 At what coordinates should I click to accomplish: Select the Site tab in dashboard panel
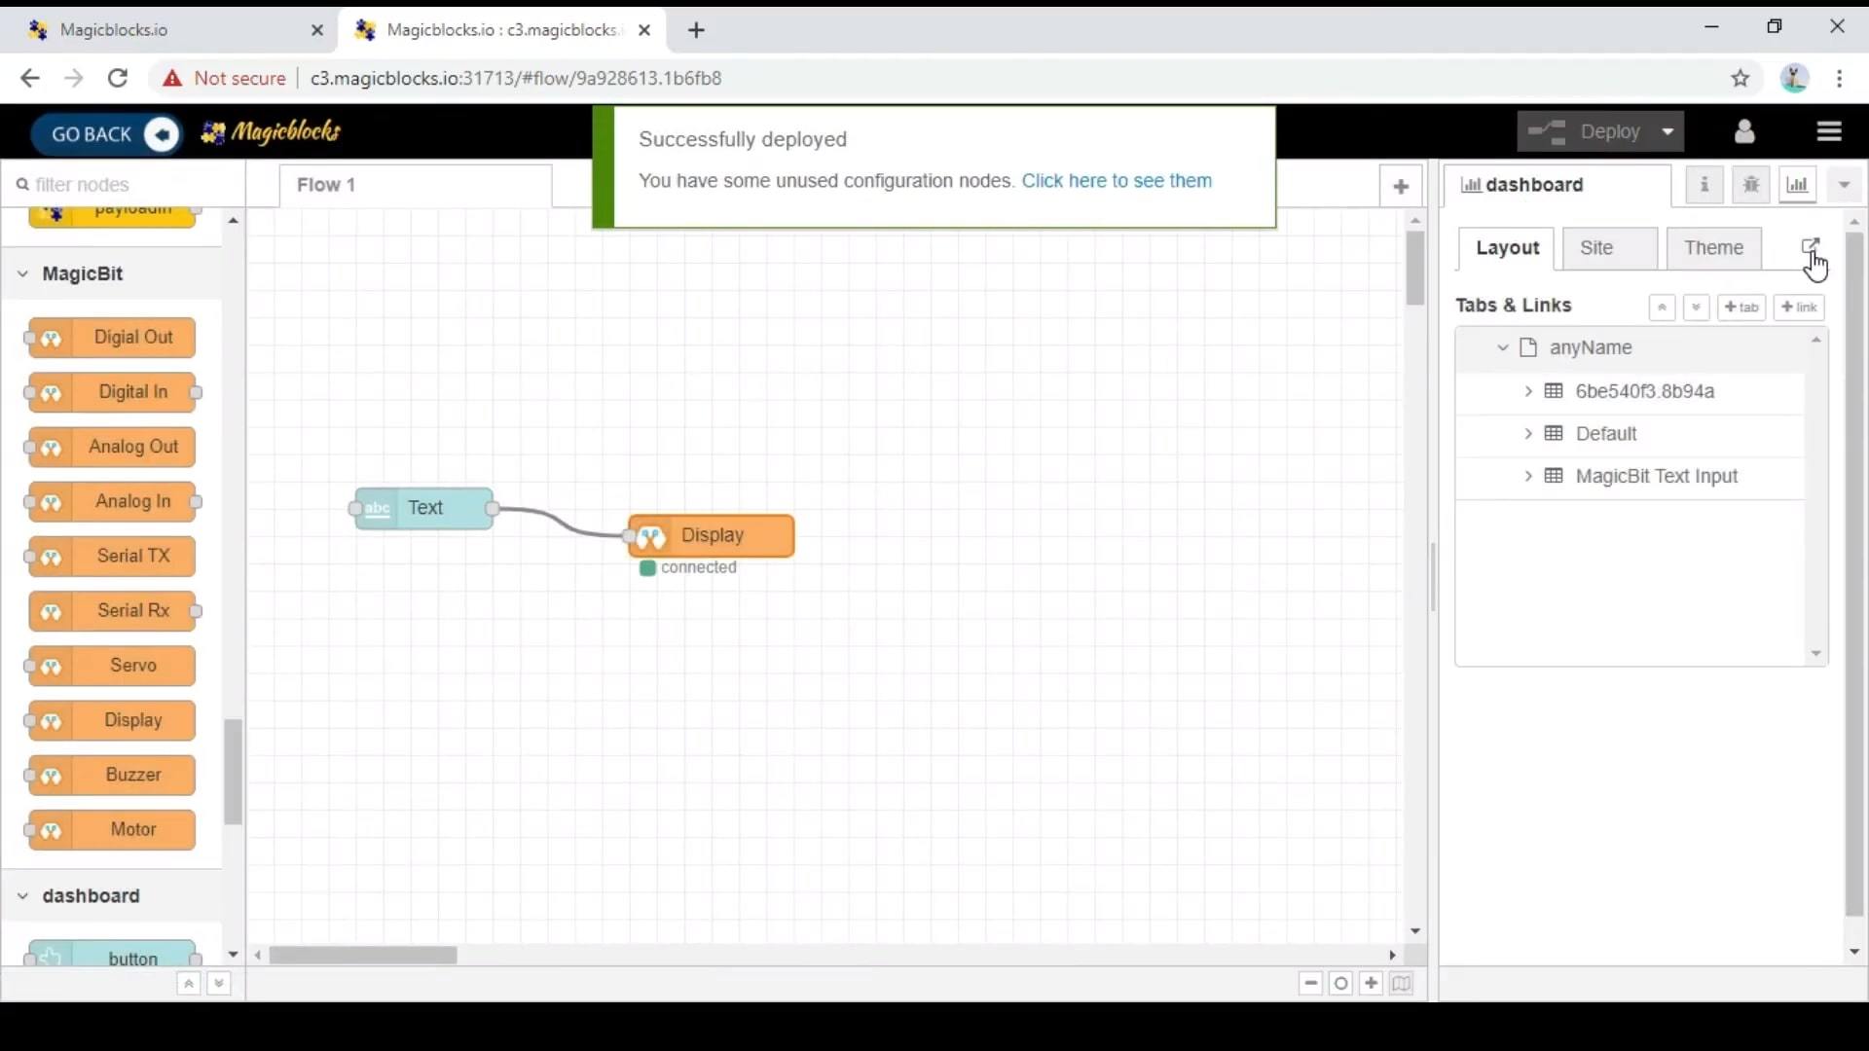[1595, 248]
